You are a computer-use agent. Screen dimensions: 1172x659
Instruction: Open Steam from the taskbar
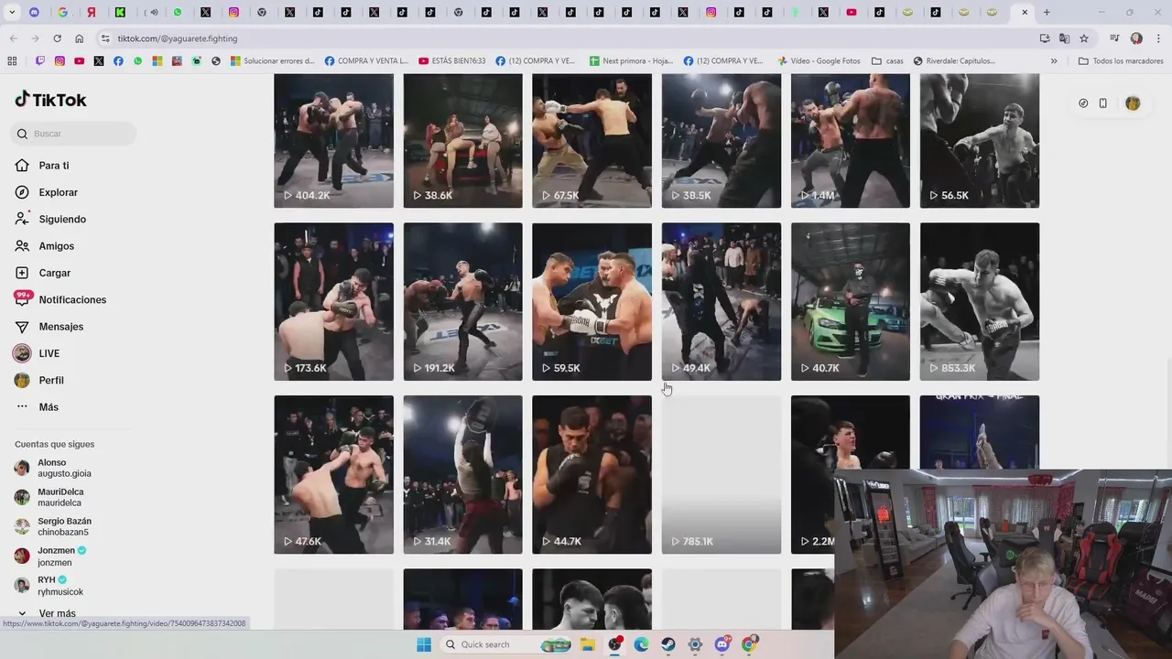668,644
